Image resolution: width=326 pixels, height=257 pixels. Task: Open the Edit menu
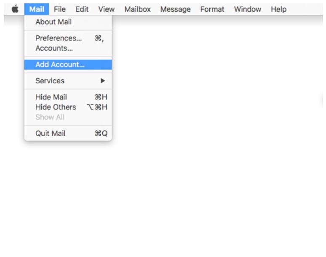(x=82, y=9)
